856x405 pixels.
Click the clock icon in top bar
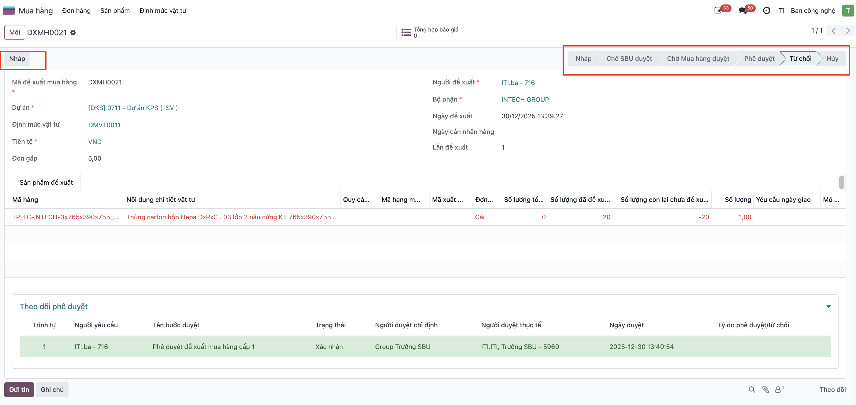(x=766, y=11)
